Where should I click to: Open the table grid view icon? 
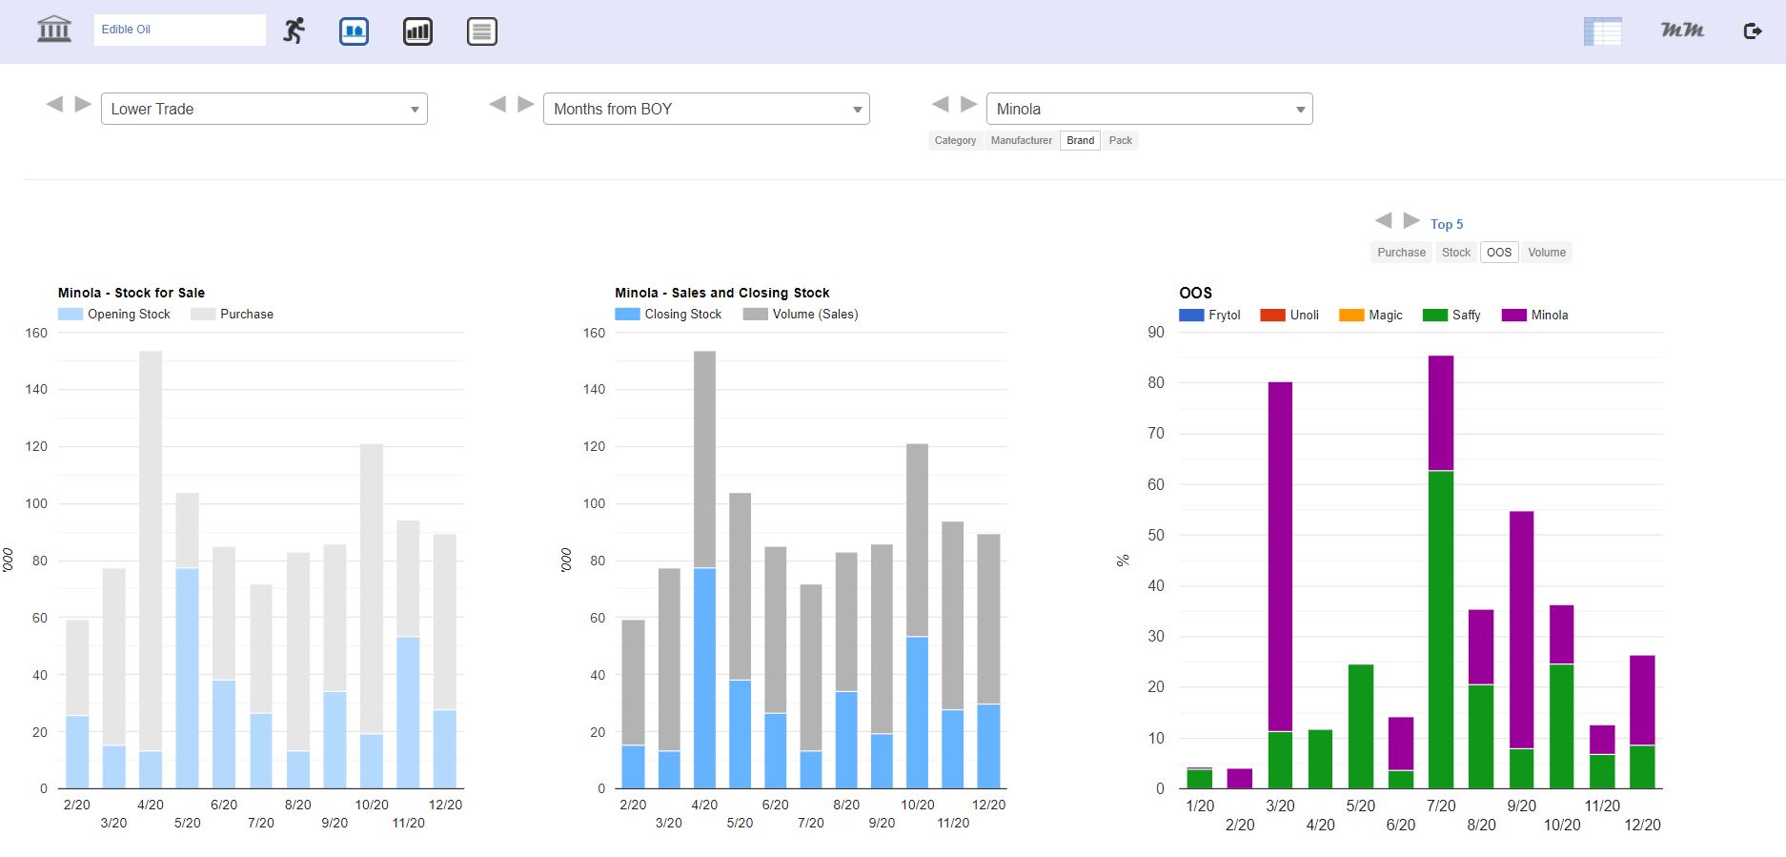point(1602,31)
